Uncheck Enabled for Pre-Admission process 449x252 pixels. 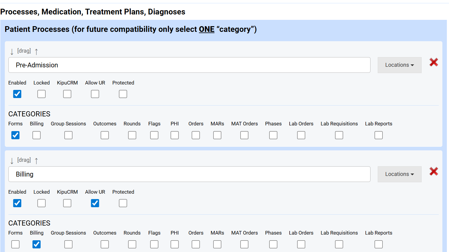click(x=17, y=94)
